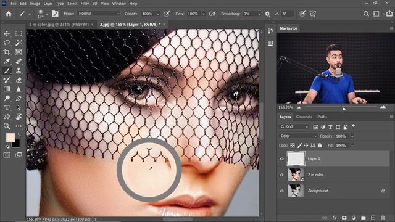Select the Lasso tool
This screenshot has height=222, width=395.
click(7, 43)
